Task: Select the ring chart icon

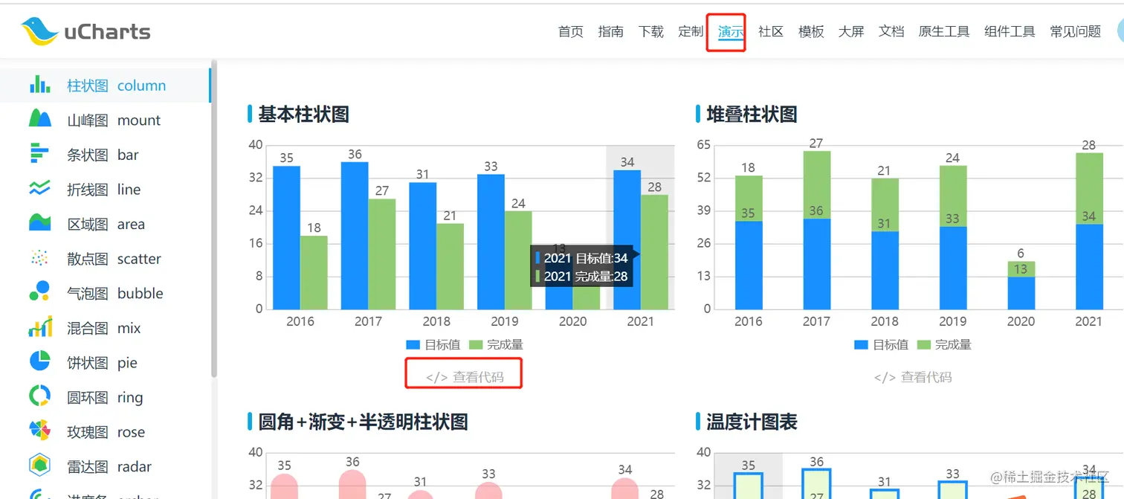Action: tap(39, 396)
